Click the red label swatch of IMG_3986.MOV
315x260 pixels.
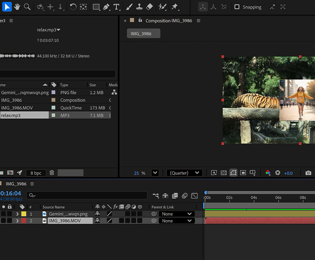[24, 221]
